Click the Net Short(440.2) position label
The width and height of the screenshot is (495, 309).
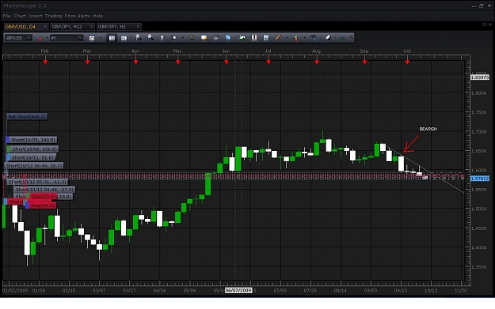pos(27,116)
